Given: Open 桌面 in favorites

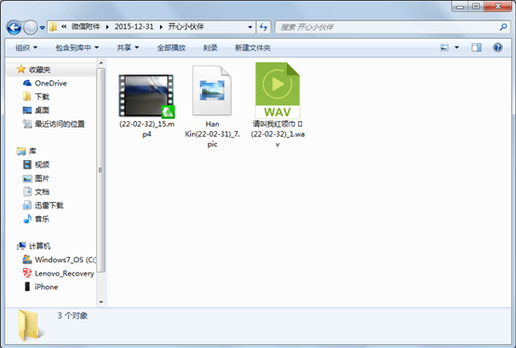Looking at the screenshot, I should (x=42, y=111).
